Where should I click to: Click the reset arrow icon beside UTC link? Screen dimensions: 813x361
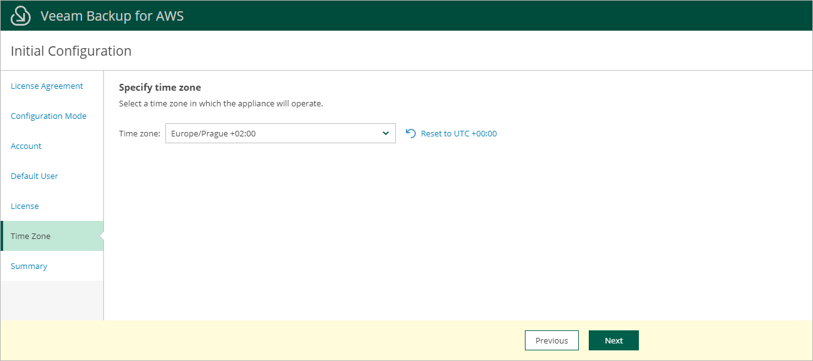(411, 133)
